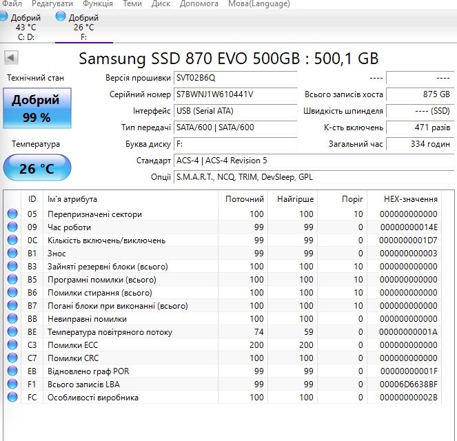Click the Поточний column header
The width and height of the screenshot is (457, 441).
tap(243, 199)
